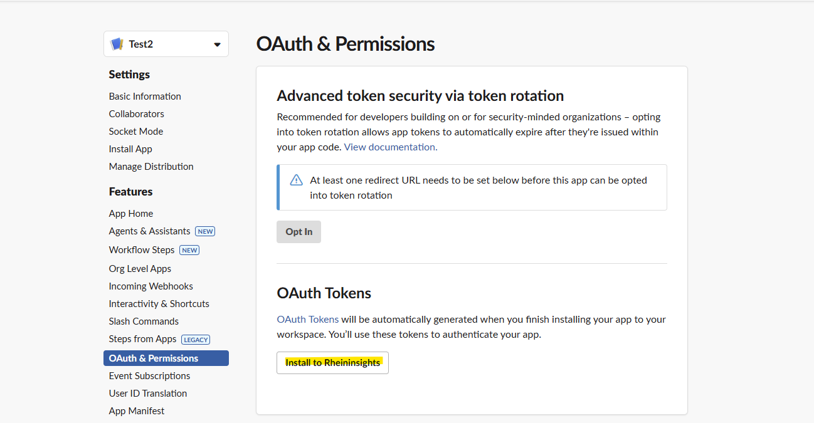This screenshot has width=814, height=423.
Task: Open the Test2 app switcher dropdown arrow
Action: point(217,44)
